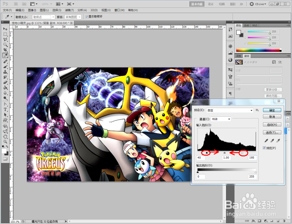This screenshot has height=224, width=292.
Task: Select the Rectangular Marquee tool
Action: [x=5, y=34]
